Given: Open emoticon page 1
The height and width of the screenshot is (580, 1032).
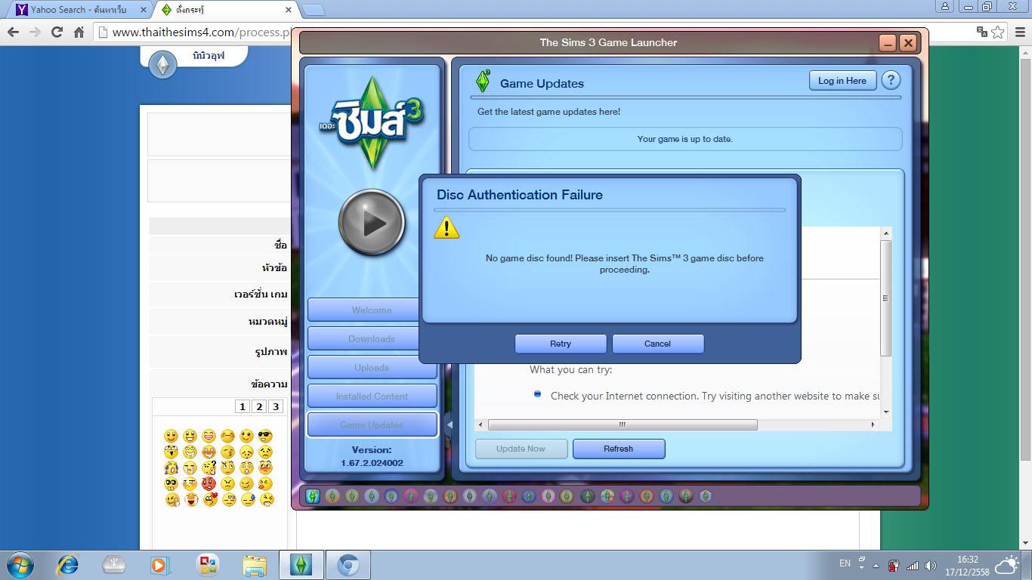Looking at the screenshot, I should tap(243, 406).
